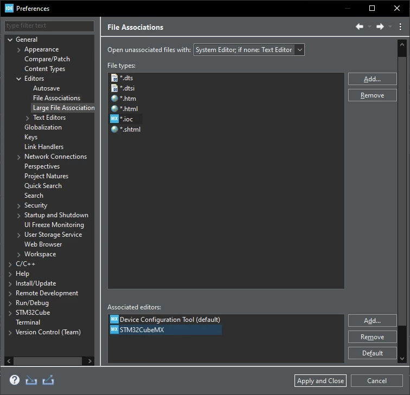Expand the STM32Cube preferences node
Screen dimensions: 410x395
tap(10, 313)
